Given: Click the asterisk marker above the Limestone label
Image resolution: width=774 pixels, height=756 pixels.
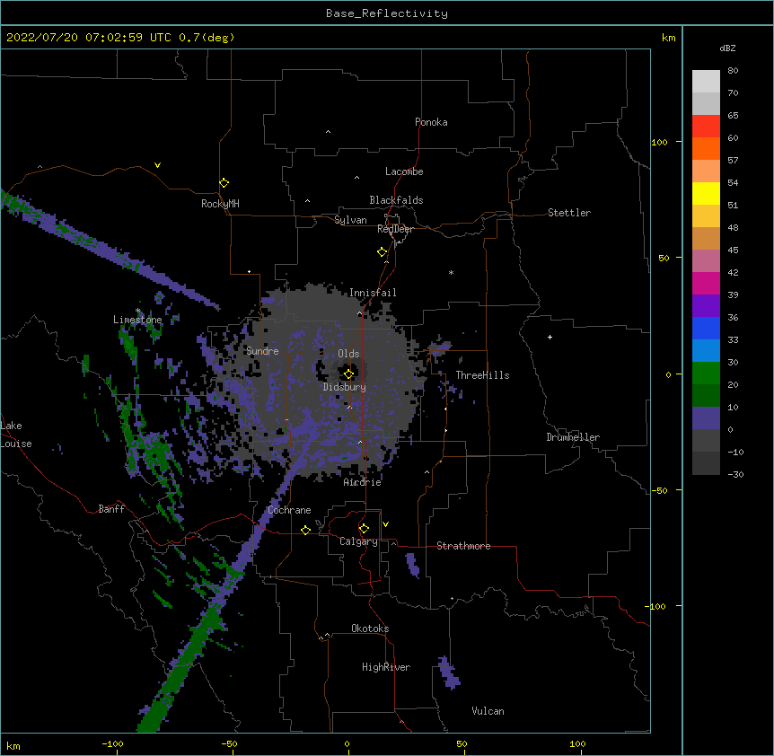Looking at the screenshot, I should (x=137, y=311).
